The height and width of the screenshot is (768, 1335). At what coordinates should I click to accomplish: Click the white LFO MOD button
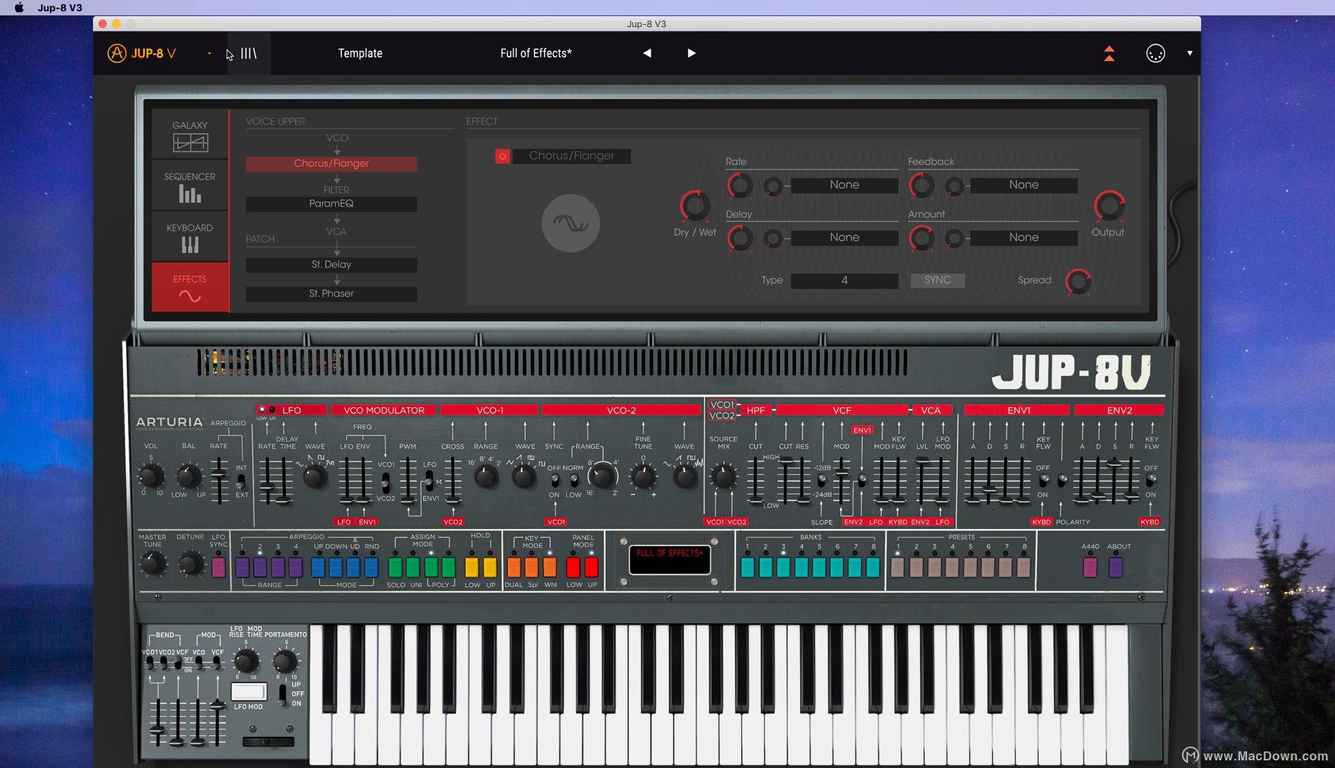pyautogui.click(x=249, y=691)
